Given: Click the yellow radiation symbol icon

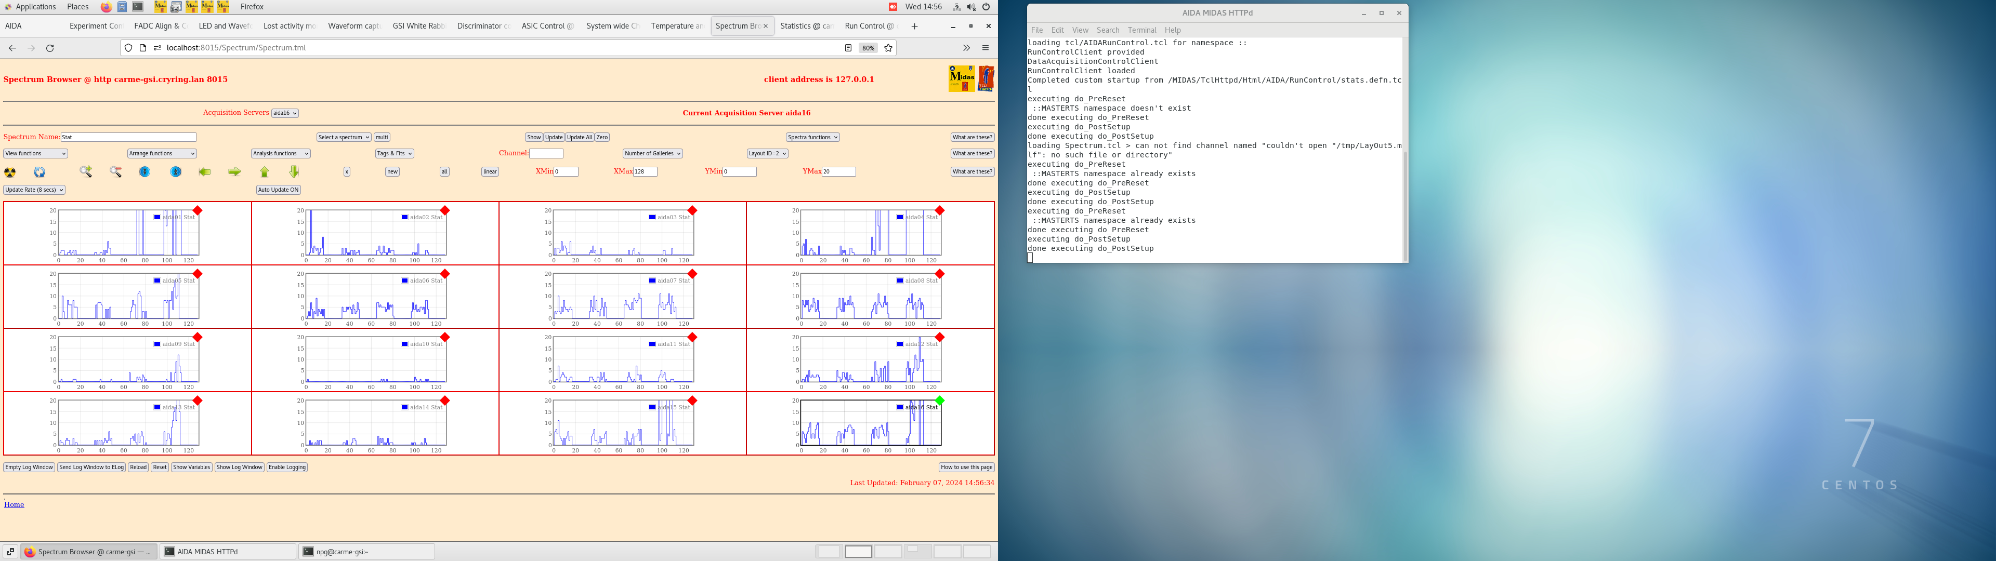Looking at the screenshot, I should (x=10, y=172).
